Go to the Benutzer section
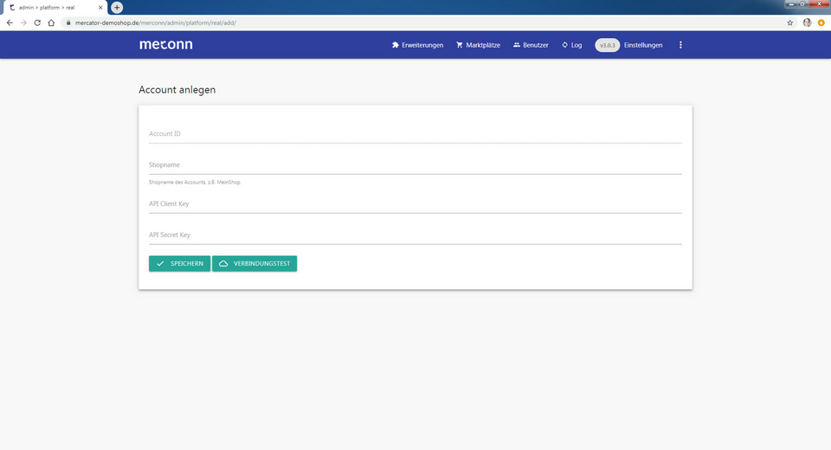This screenshot has height=450, width=831. [531, 45]
